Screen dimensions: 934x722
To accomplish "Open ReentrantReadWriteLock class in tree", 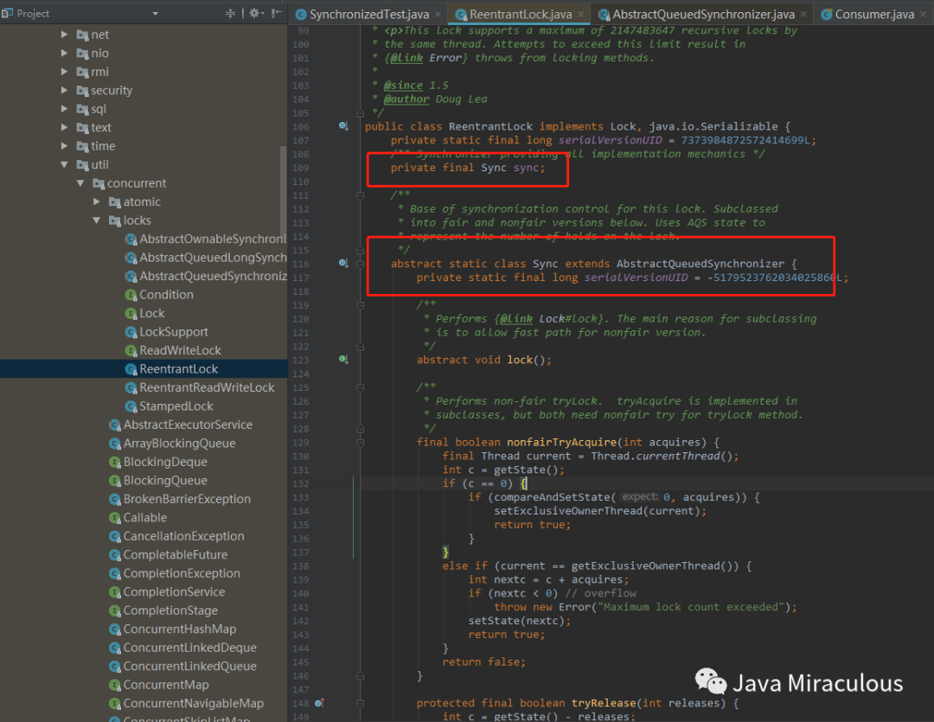I will 200,387.
